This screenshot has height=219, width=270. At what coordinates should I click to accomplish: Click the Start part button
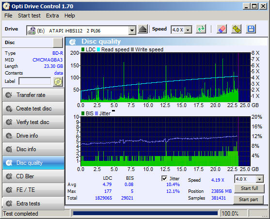248,200
